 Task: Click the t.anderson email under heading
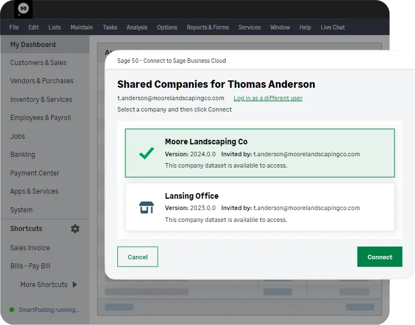[171, 98]
